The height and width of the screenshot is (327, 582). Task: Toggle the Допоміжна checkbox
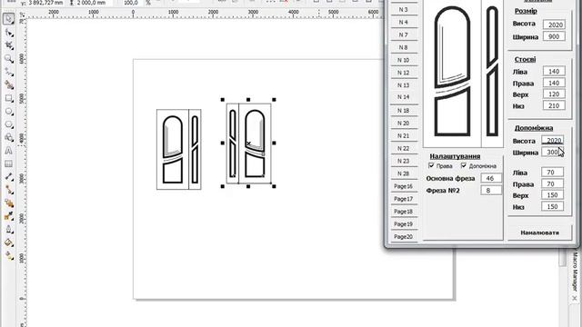tap(464, 165)
